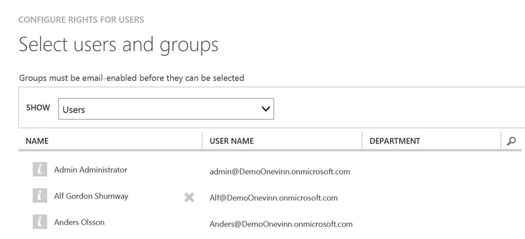Click info icon beside Alf Gordon Shumway
Screen dimensions: 525x239
coord(40,195)
